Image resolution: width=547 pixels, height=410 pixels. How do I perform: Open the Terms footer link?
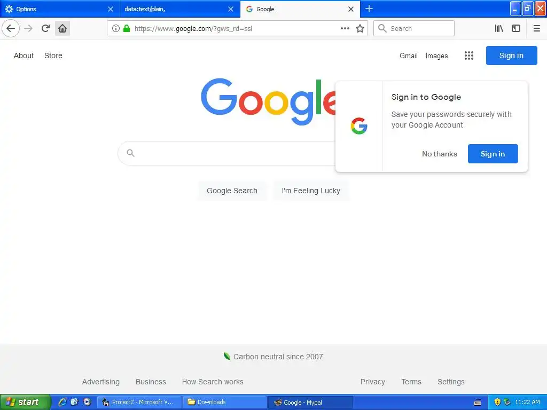tap(411, 382)
